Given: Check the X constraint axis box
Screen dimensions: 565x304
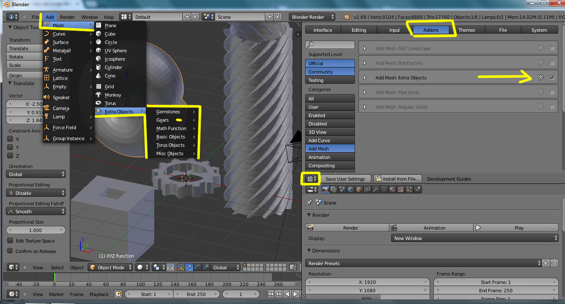Looking at the screenshot, I should pyautogui.click(x=10, y=139).
